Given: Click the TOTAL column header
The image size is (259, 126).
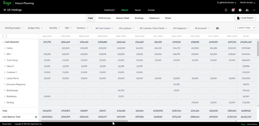Looking at the screenshot, I should pyautogui.click(x=246, y=36).
